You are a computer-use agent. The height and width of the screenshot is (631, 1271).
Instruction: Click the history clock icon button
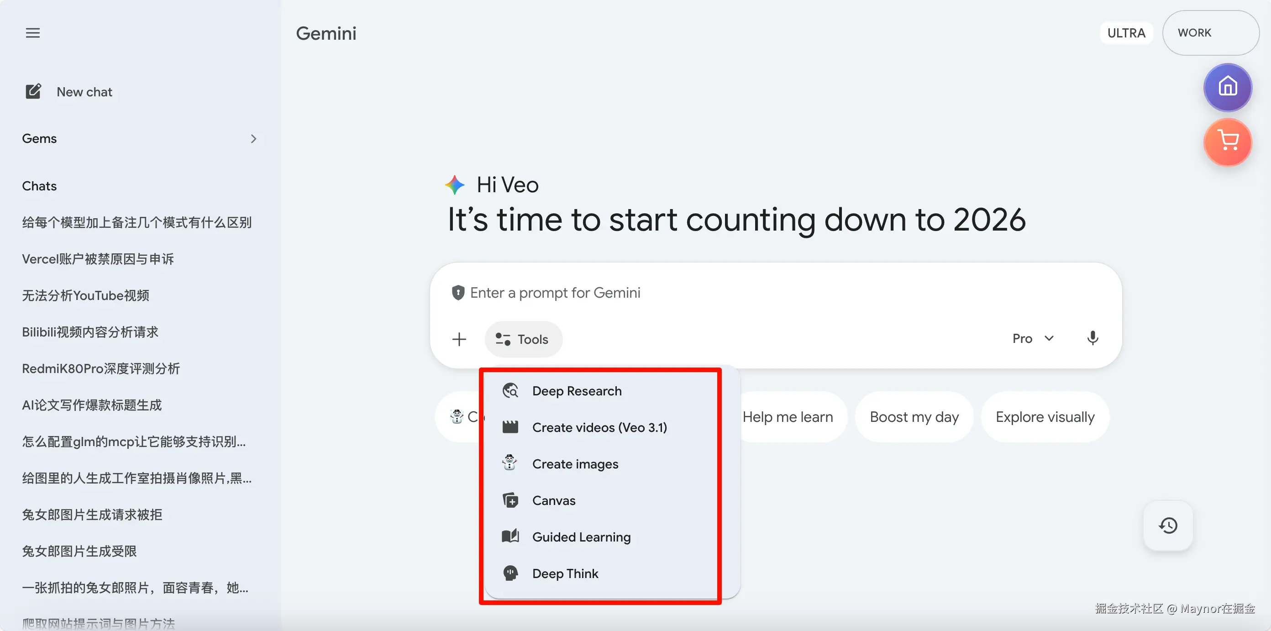1168,526
